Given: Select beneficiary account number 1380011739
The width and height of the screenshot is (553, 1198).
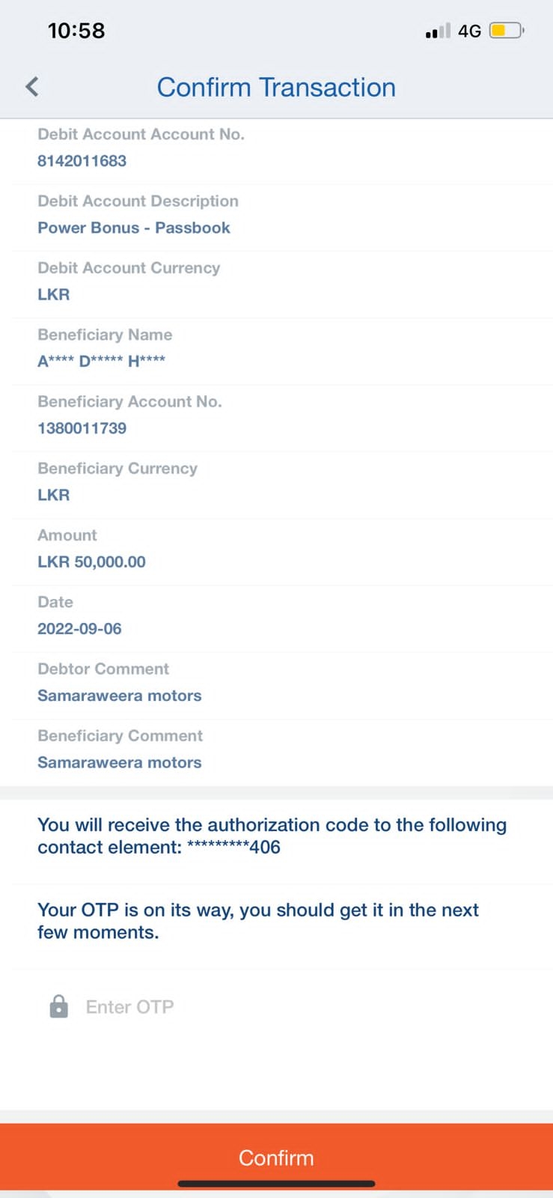Looking at the screenshot, I should (82, 428).
